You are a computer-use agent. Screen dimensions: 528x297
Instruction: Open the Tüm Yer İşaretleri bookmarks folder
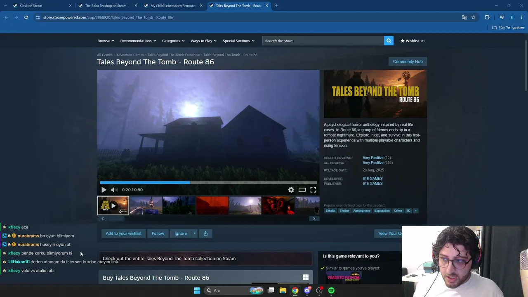click(508, 28)
